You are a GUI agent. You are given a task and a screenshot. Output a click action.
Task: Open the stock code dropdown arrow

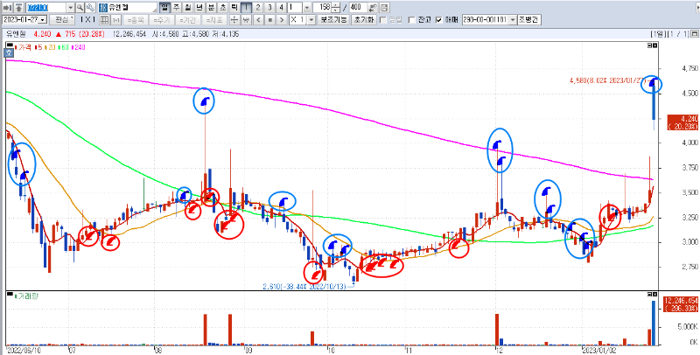[x=71, y=8]
